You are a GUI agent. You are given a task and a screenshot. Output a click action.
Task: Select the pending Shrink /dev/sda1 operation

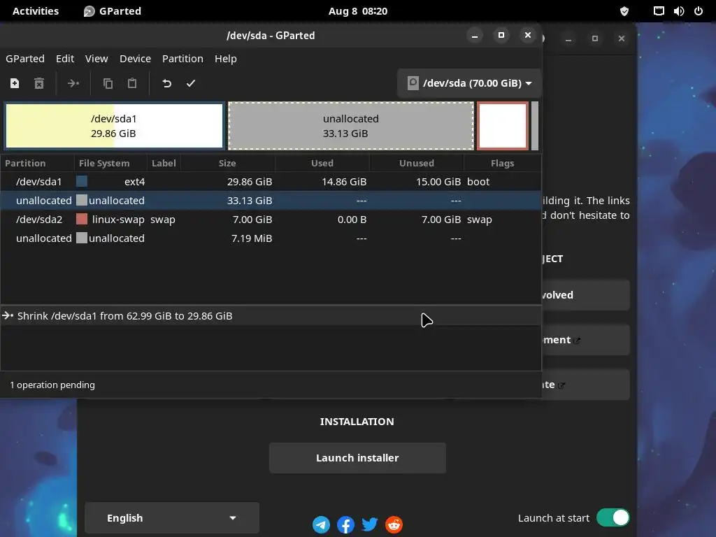(271, 316)
